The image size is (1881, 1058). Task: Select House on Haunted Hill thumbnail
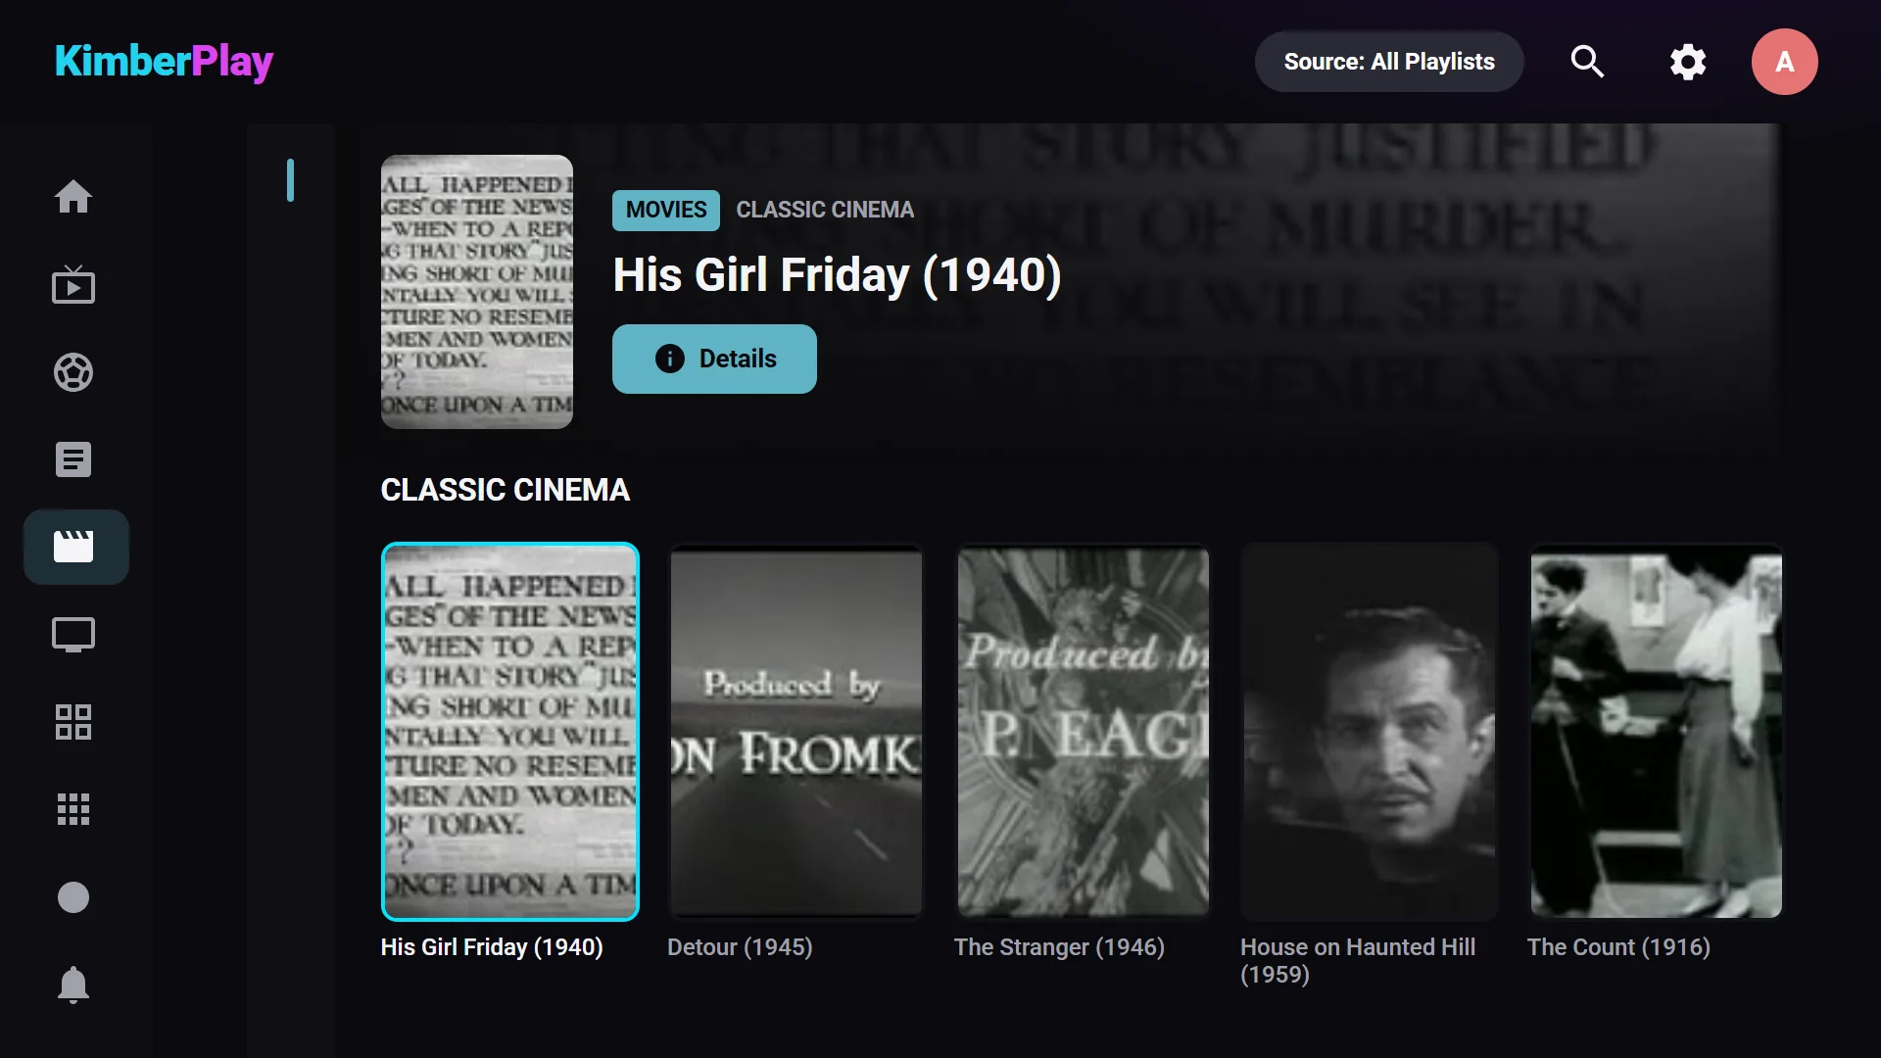pos(1370,732)
